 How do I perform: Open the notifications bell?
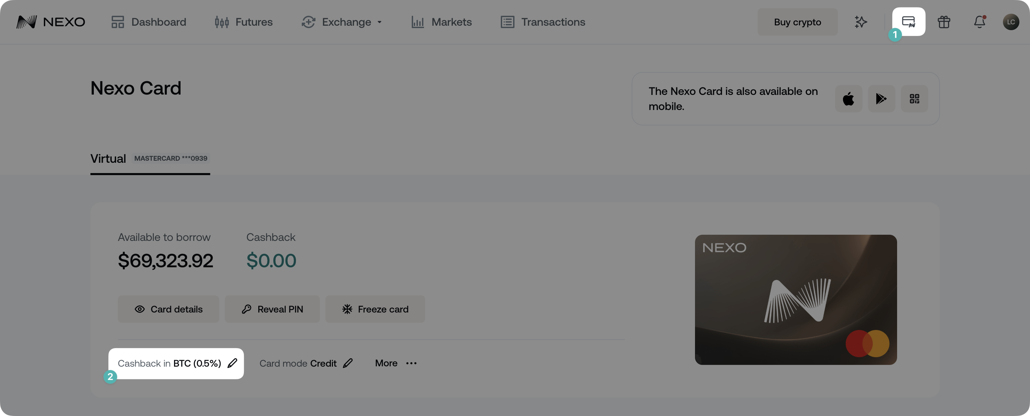tap(979, 22)
